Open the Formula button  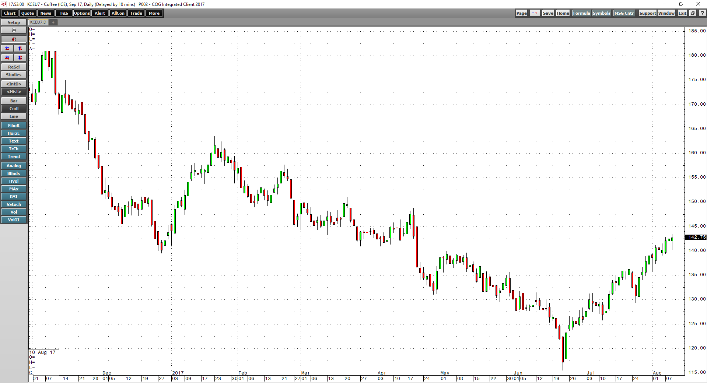pyautogui.click(x=581, y=13)
